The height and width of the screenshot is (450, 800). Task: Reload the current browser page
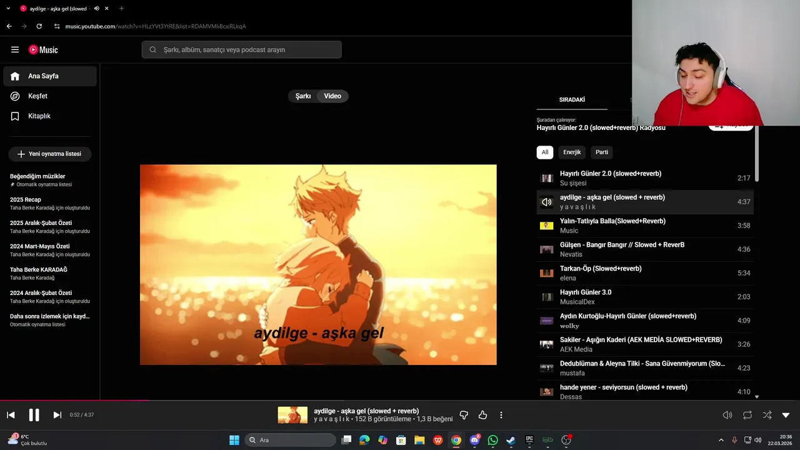(39, 26)
